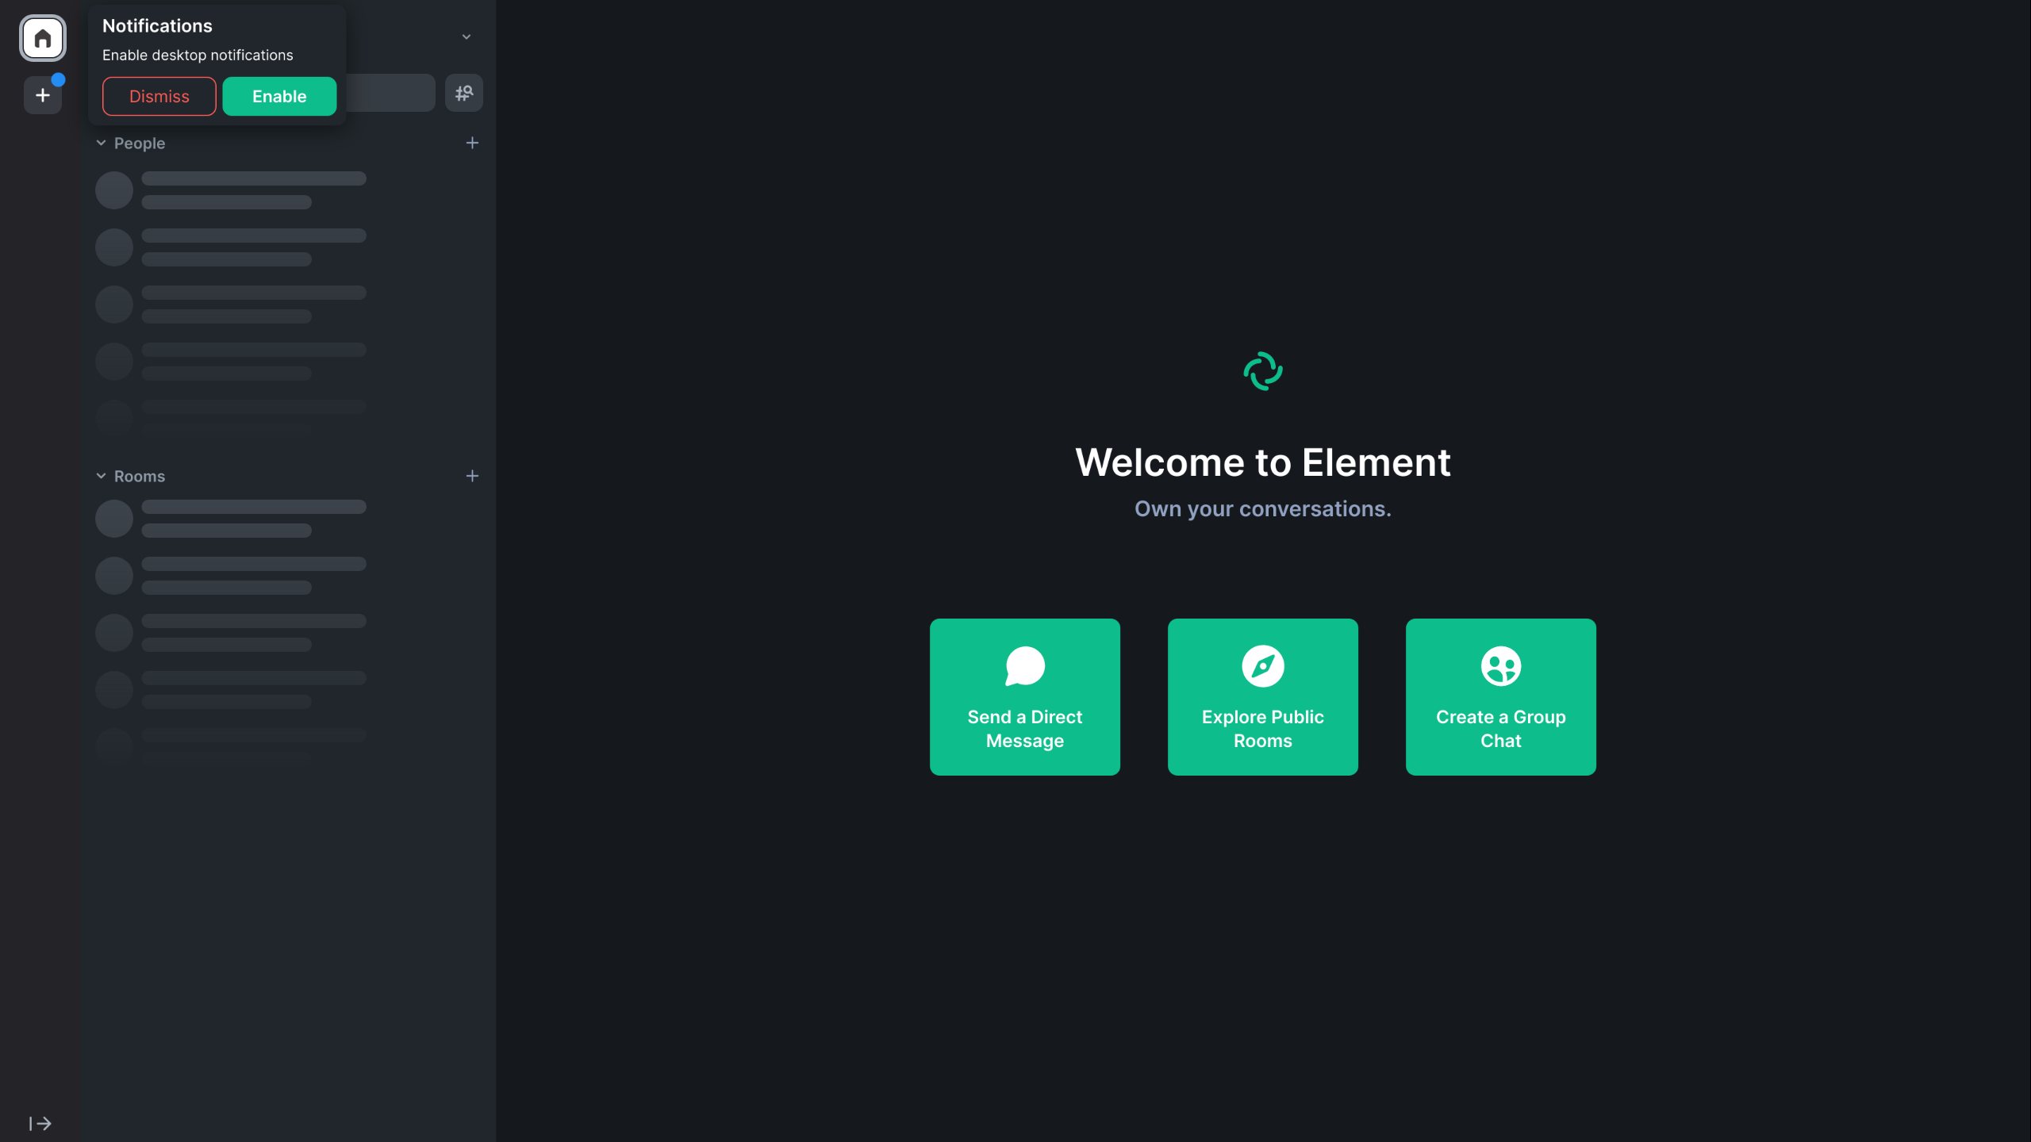Start a chat via the People plus icon
This screenshot has height=1142, width=2031.
pos(473,143)
